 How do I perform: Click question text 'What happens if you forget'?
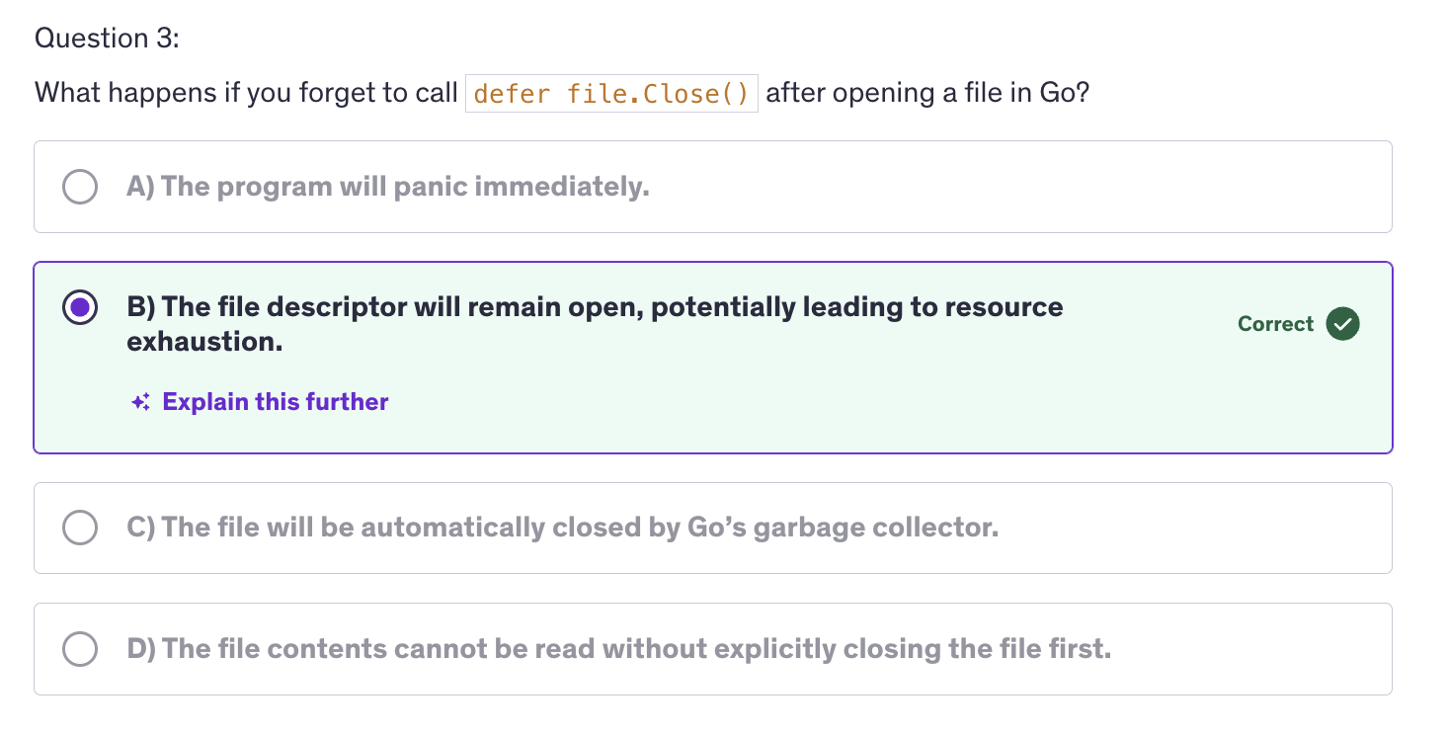tap(246, 94)
